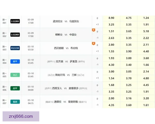155x124 pixels.
Task: Select handicap odds 2.22 in match 002
Action: 146,38
